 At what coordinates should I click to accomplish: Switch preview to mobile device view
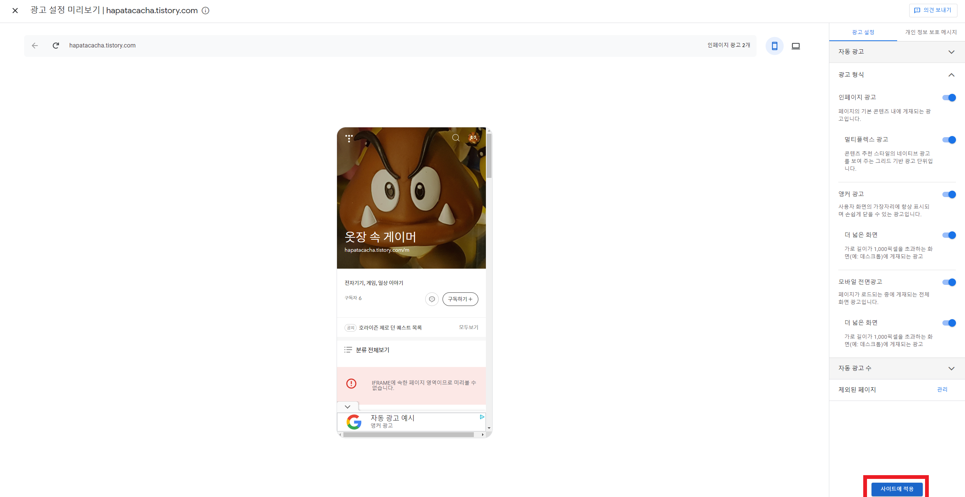775,46
